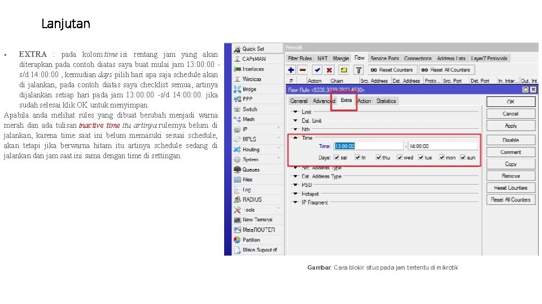Enable rule with blue checkmark icon

click(x=317, y=70)
